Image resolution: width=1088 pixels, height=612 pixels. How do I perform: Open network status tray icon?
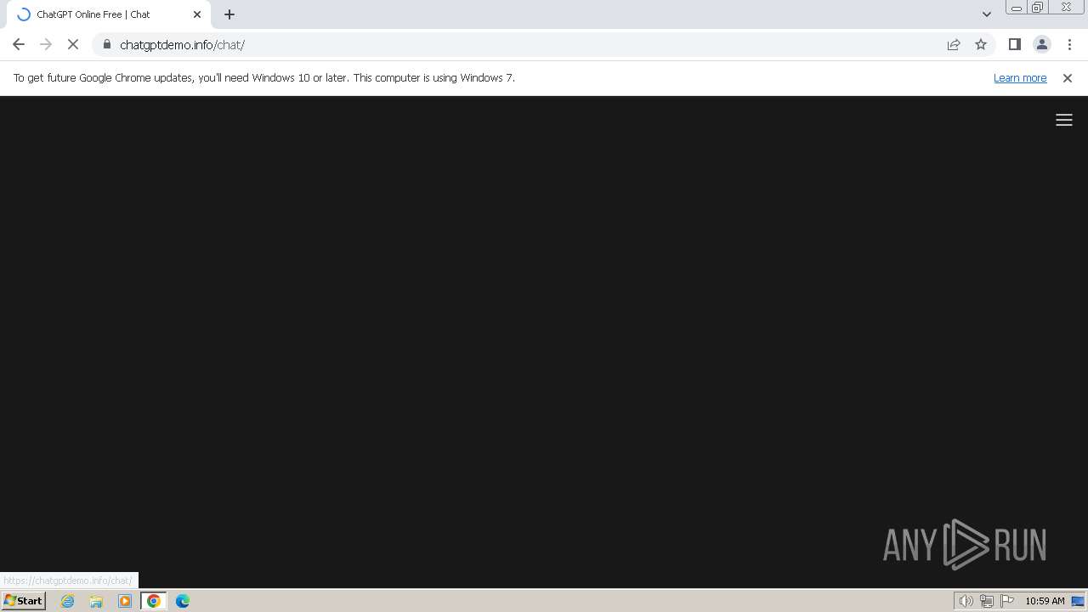click(x=986, y=601)
